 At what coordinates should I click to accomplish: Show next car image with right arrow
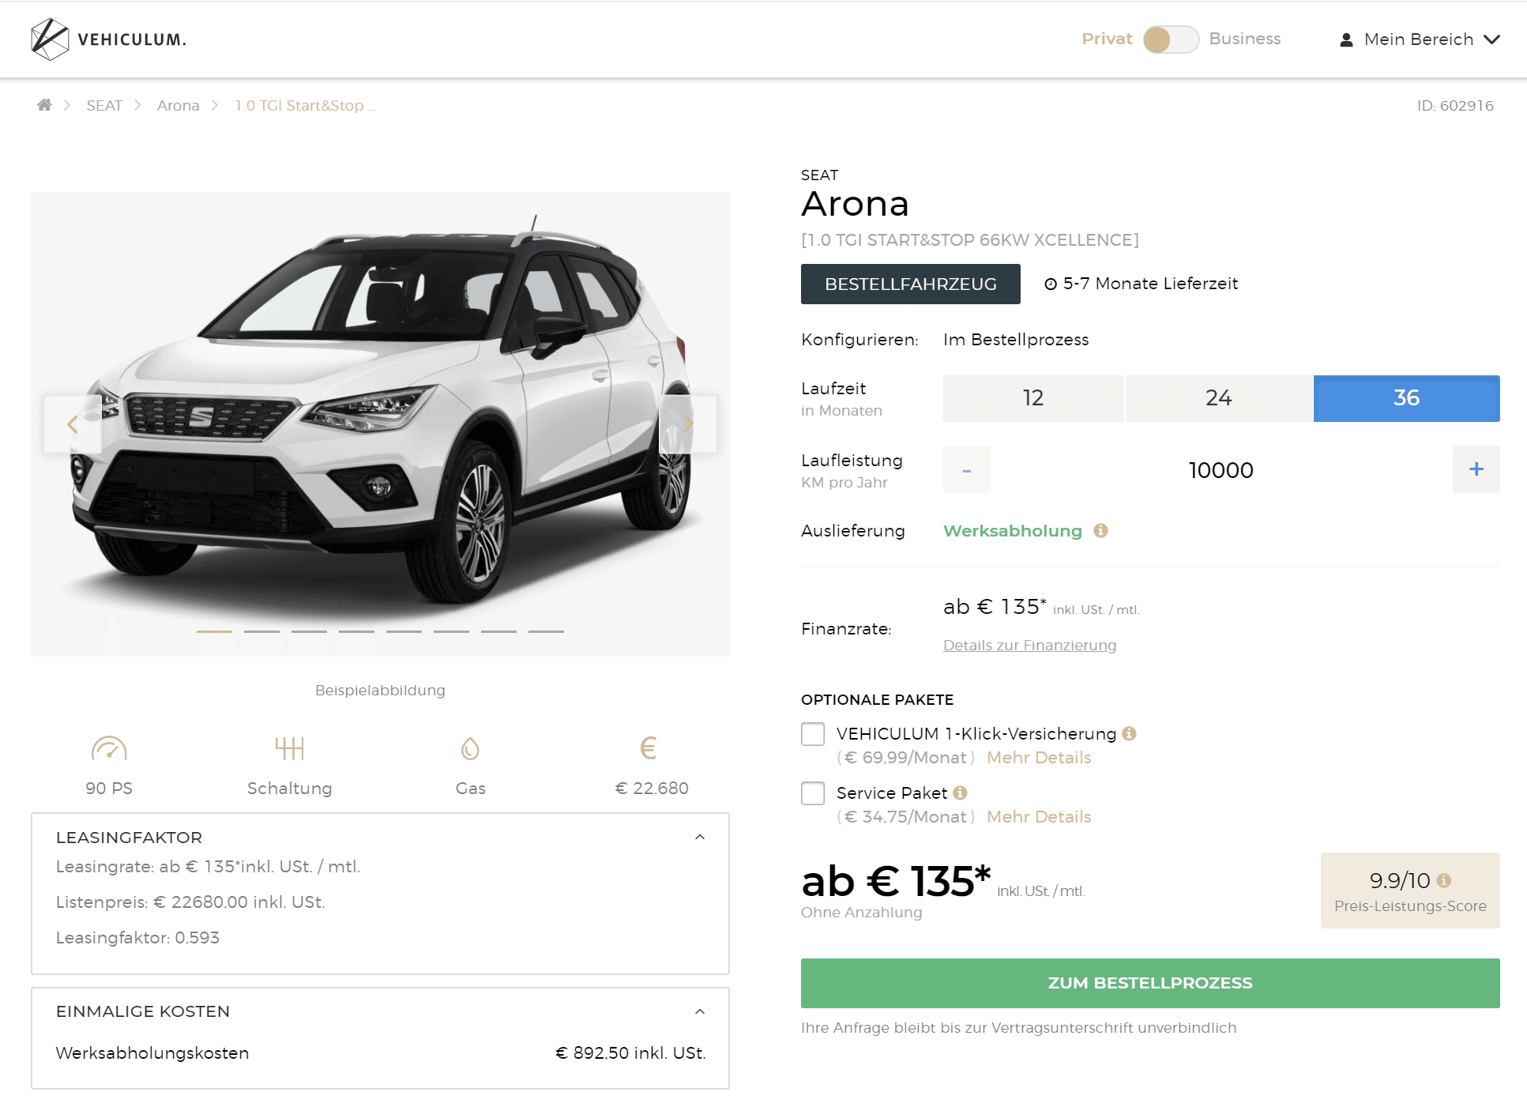point(687,424)
